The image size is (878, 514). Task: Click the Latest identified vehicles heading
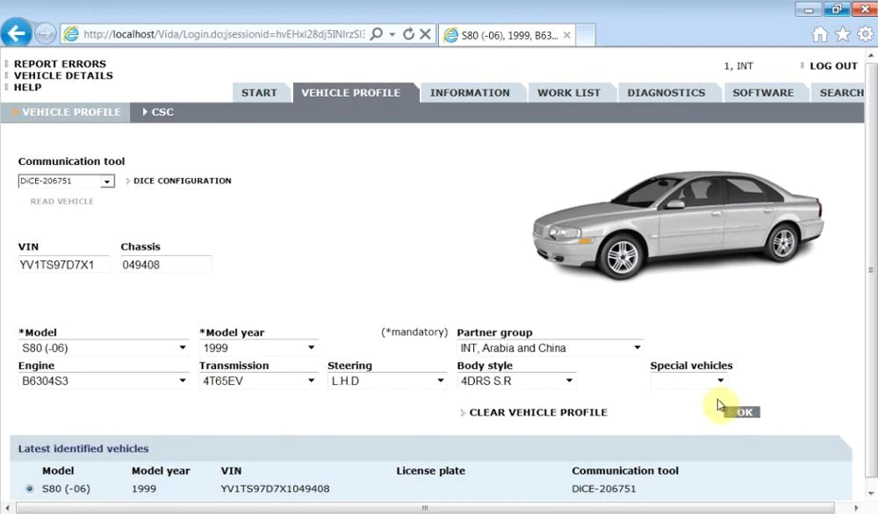[83, 448]
